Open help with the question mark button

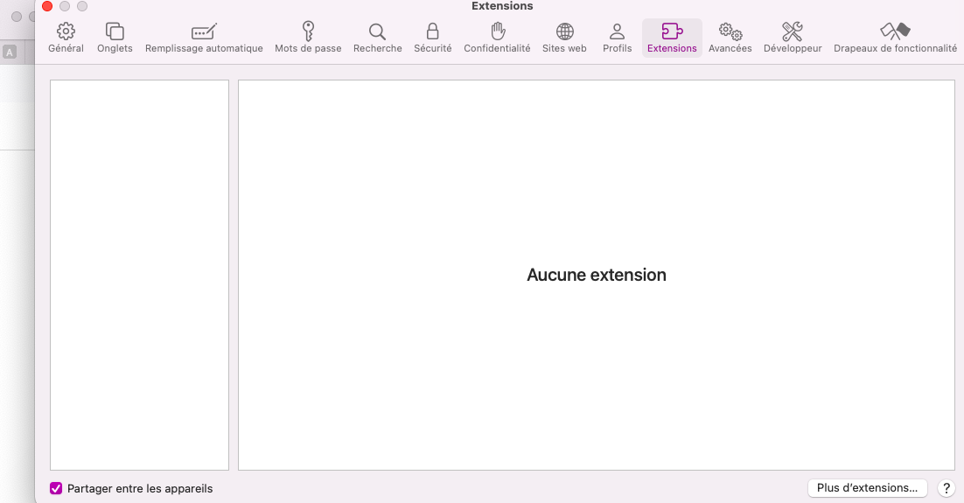(946, 488)
